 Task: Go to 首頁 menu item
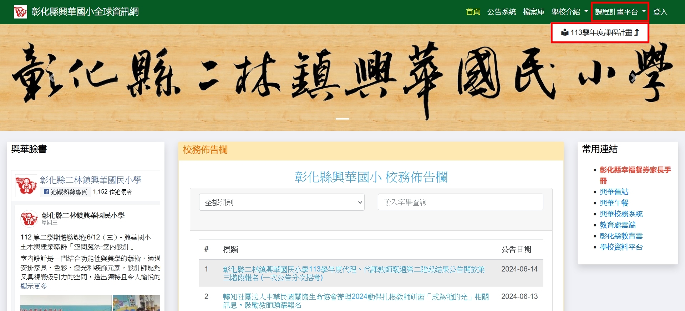click(x=473, y=12)
